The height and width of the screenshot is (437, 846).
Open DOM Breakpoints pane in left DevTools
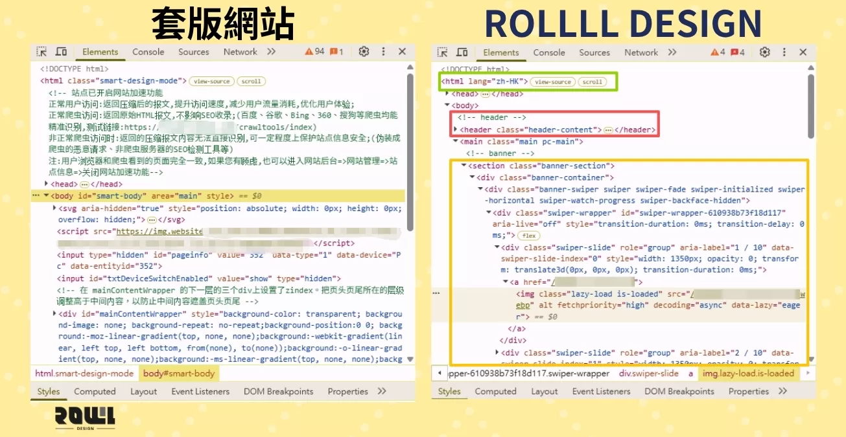pos(279,391)
